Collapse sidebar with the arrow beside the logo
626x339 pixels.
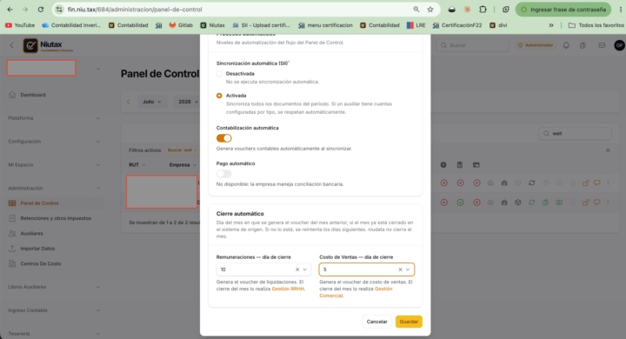point(11,45)
